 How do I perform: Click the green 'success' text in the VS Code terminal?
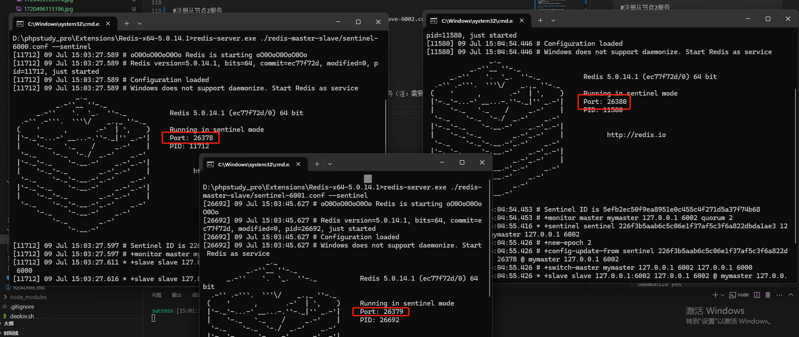pos(162,311)
